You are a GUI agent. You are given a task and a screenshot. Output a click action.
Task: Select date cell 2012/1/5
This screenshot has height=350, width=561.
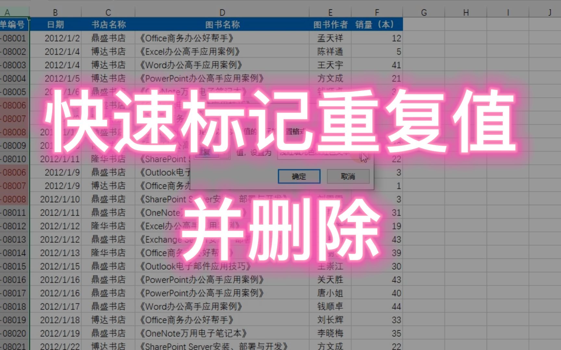[x=55, y=78]
